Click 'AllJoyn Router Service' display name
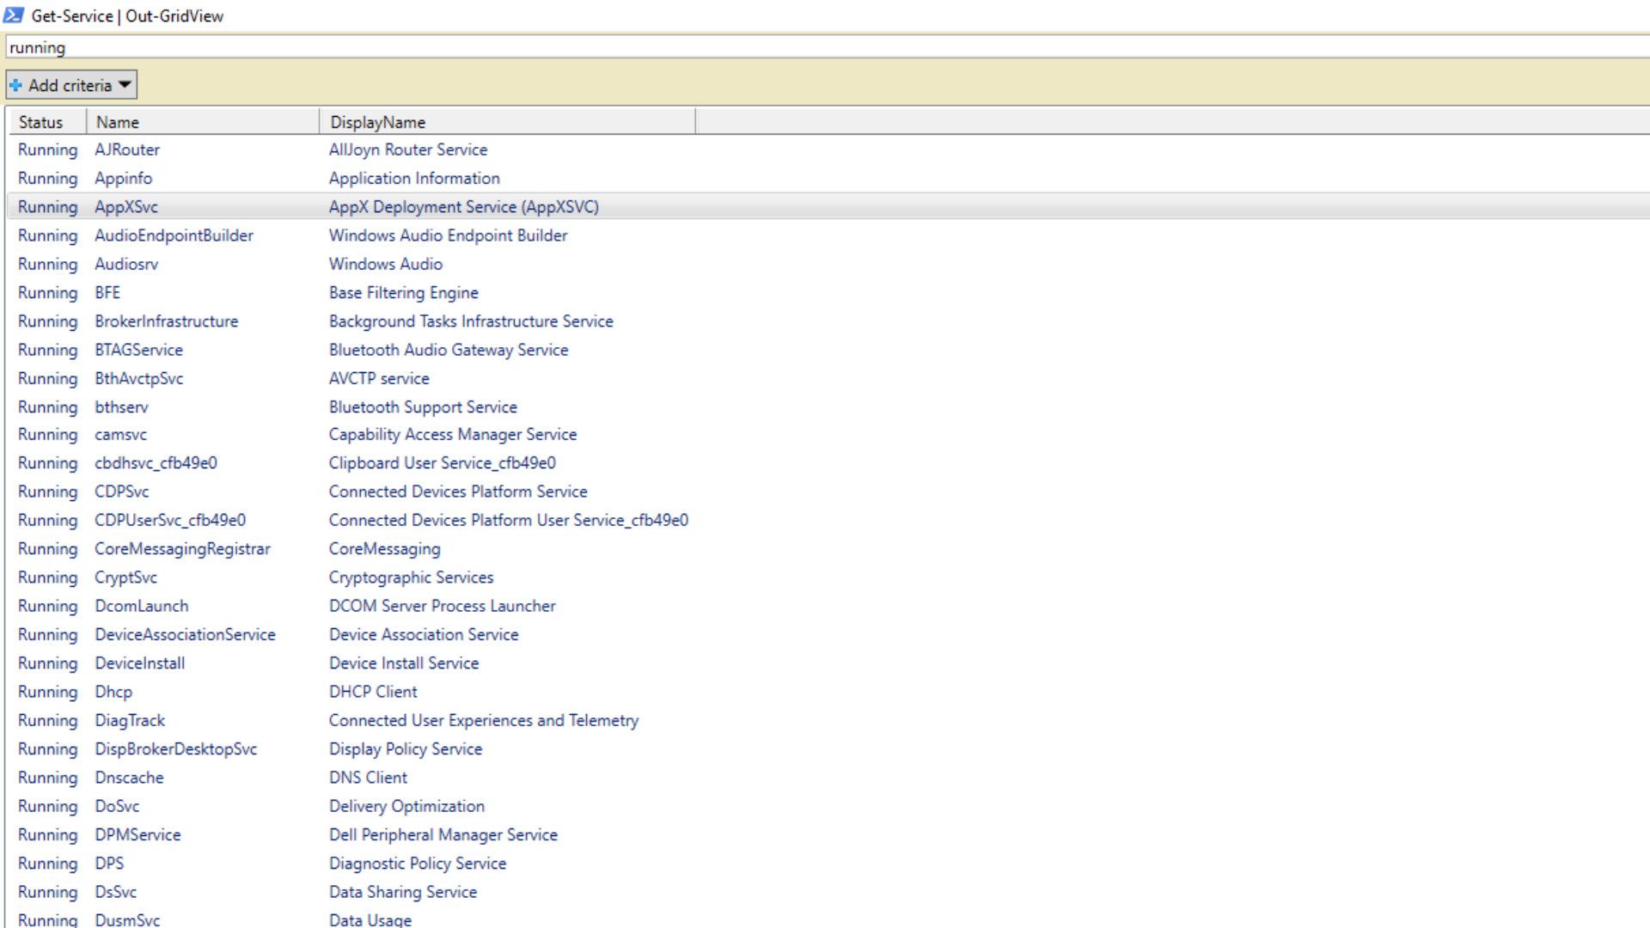The height and width of the screenshot is (928, 1650). (x=408, y=150)
